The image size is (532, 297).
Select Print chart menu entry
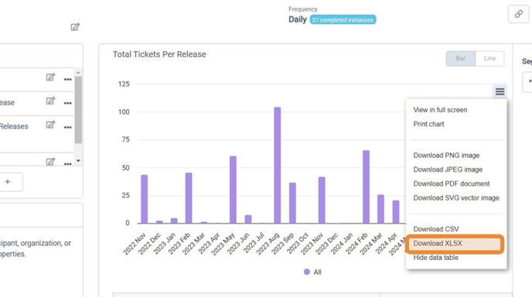coord(428,125)
